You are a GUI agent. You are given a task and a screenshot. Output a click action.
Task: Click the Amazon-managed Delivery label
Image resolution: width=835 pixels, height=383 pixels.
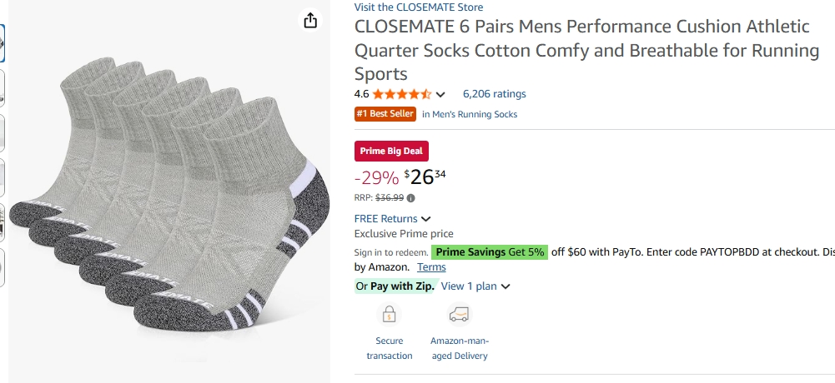(459, 348)
